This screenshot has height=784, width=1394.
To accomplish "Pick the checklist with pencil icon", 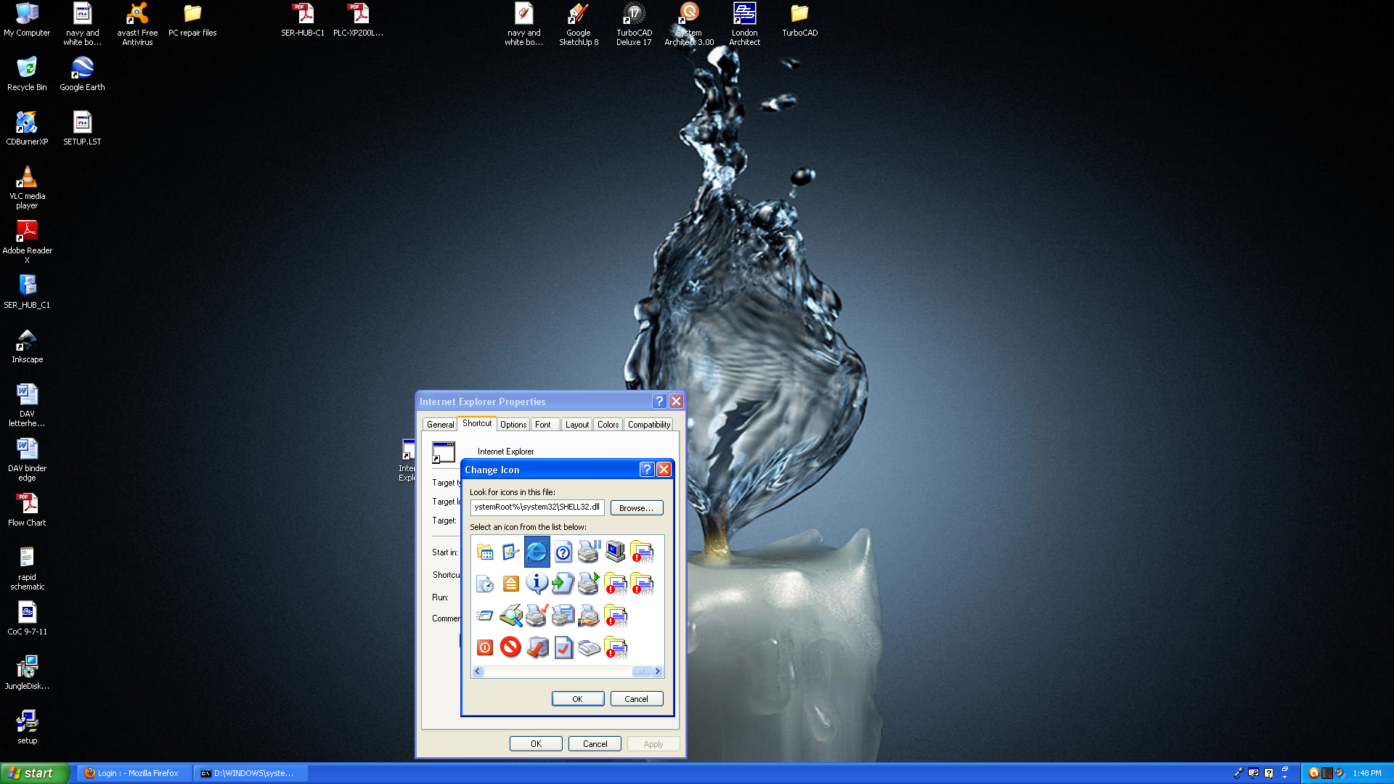I will pos(510,552).
